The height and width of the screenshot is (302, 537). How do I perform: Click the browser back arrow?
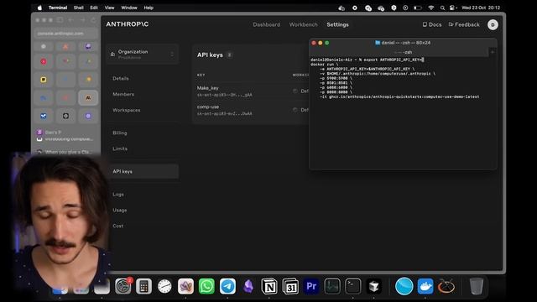click(x=70, y=20)
